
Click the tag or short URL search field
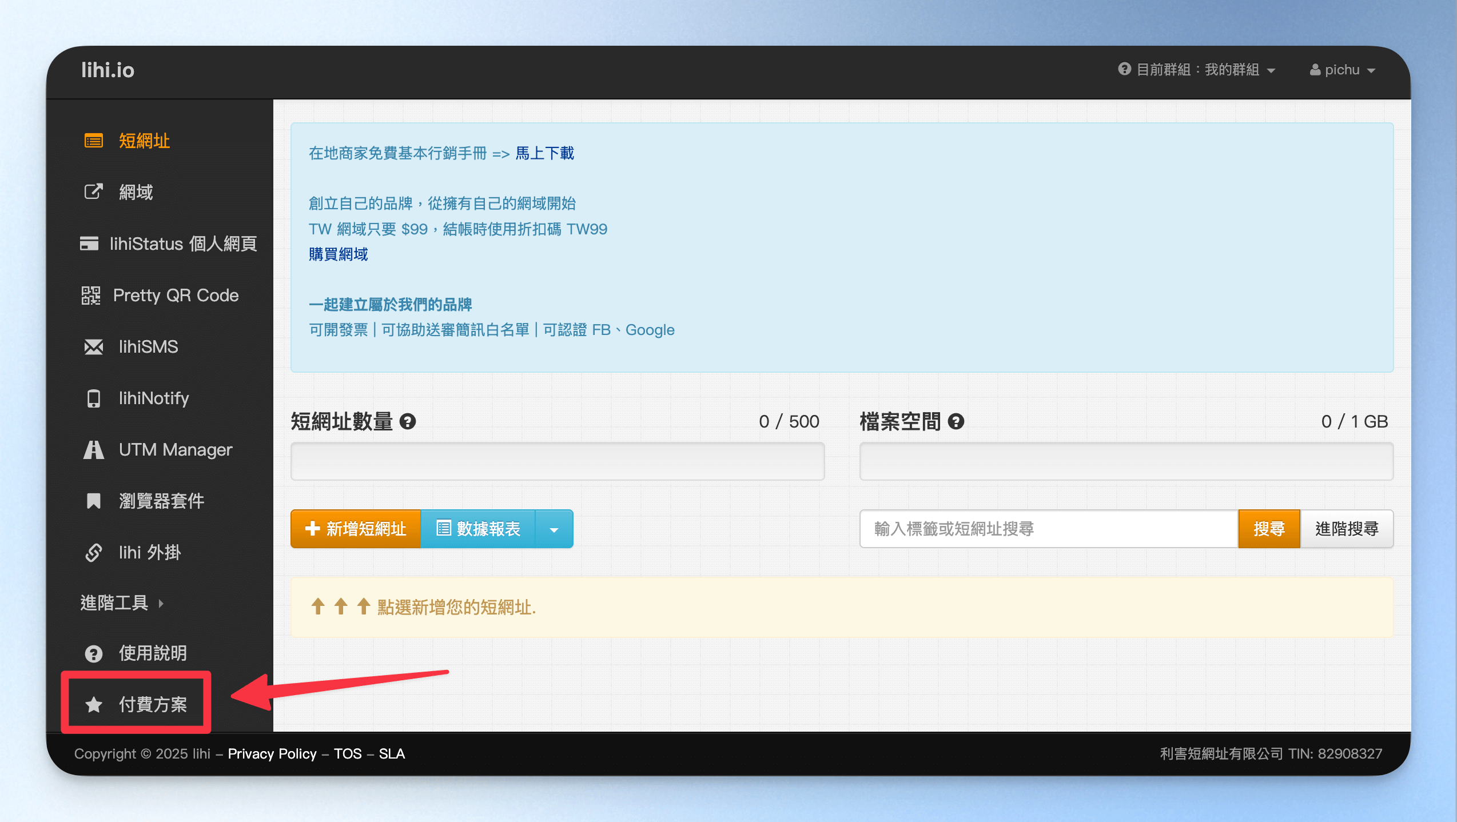click(1049, 529)
